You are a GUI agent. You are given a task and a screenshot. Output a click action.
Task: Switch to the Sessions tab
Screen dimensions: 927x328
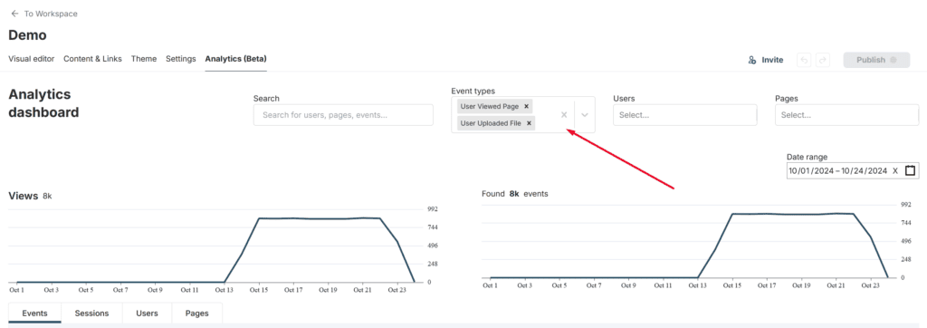[91, 314]
